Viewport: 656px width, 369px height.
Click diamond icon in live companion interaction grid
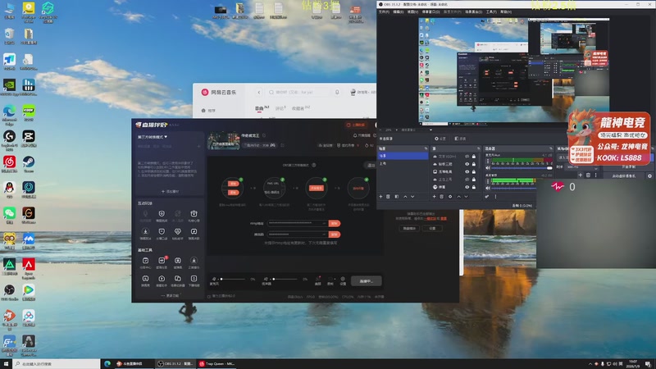178,231
